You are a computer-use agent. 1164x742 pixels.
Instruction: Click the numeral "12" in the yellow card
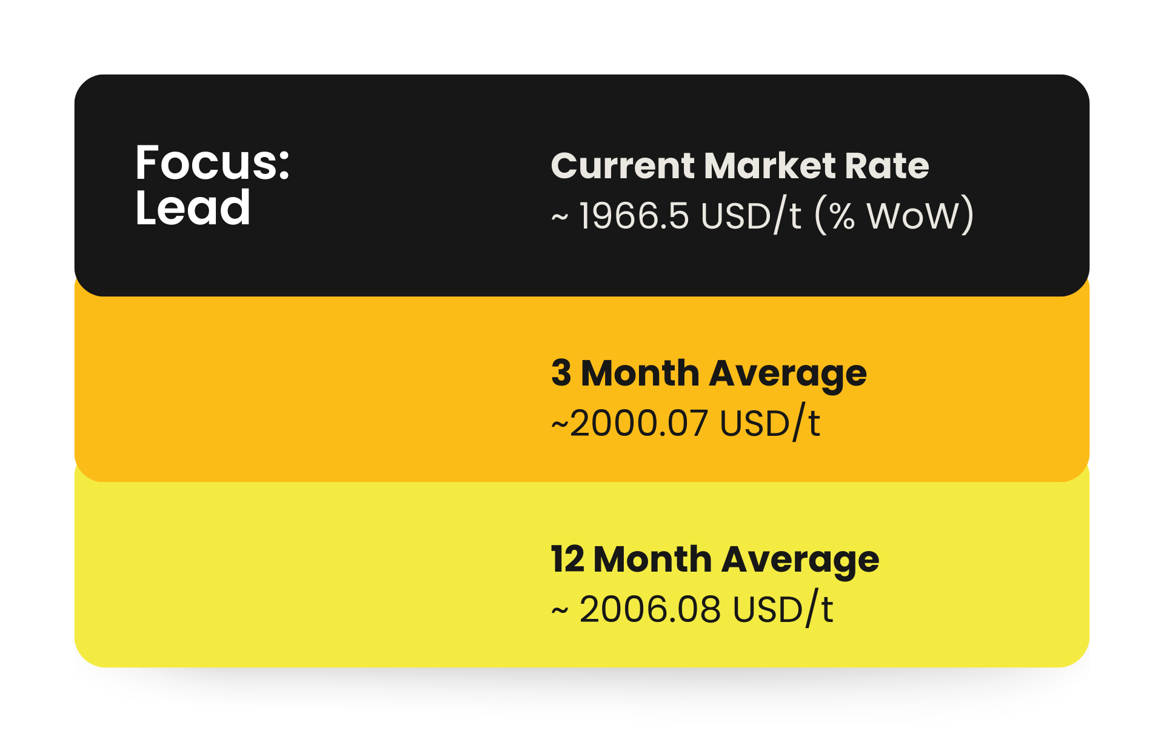(x=567, y=559)
